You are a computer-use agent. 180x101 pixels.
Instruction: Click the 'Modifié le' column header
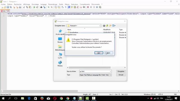click(x=107, y=29)
